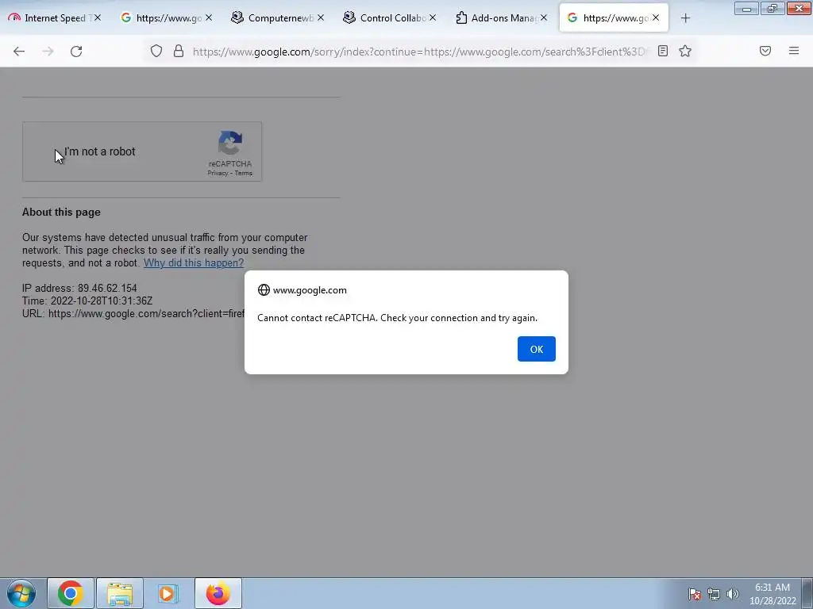
Task: Reload the current page
Action: click(x=76, y=52)
